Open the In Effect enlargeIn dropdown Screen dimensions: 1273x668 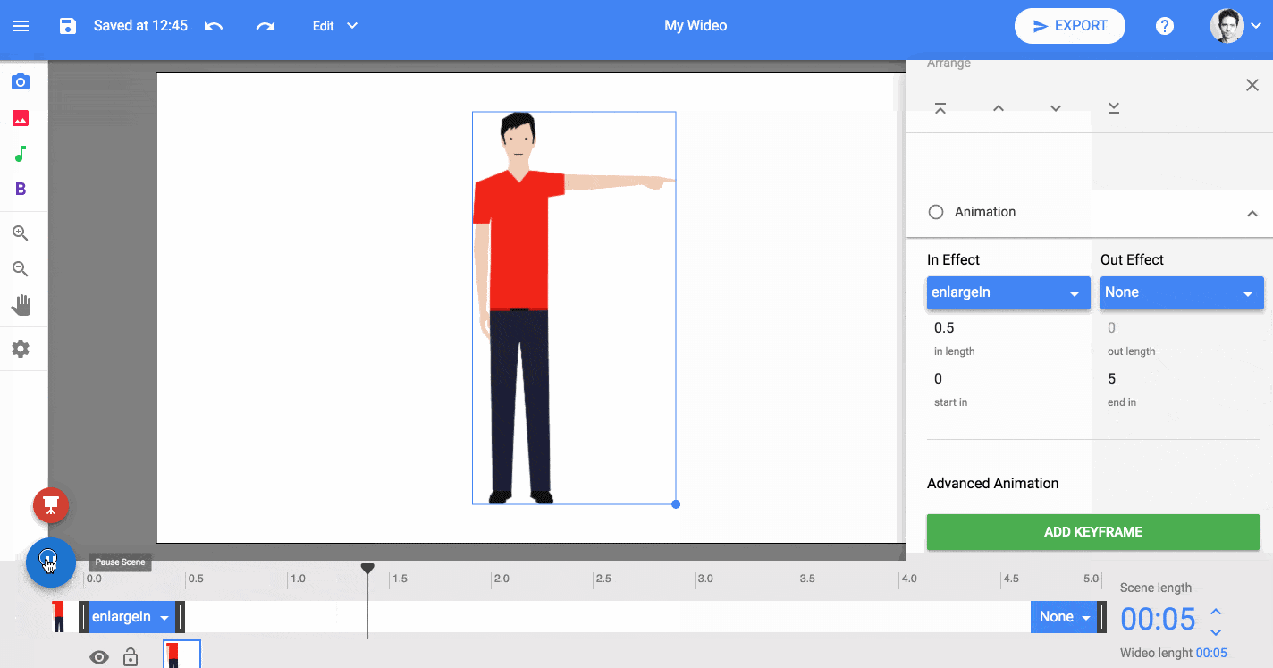(1007, 292)
